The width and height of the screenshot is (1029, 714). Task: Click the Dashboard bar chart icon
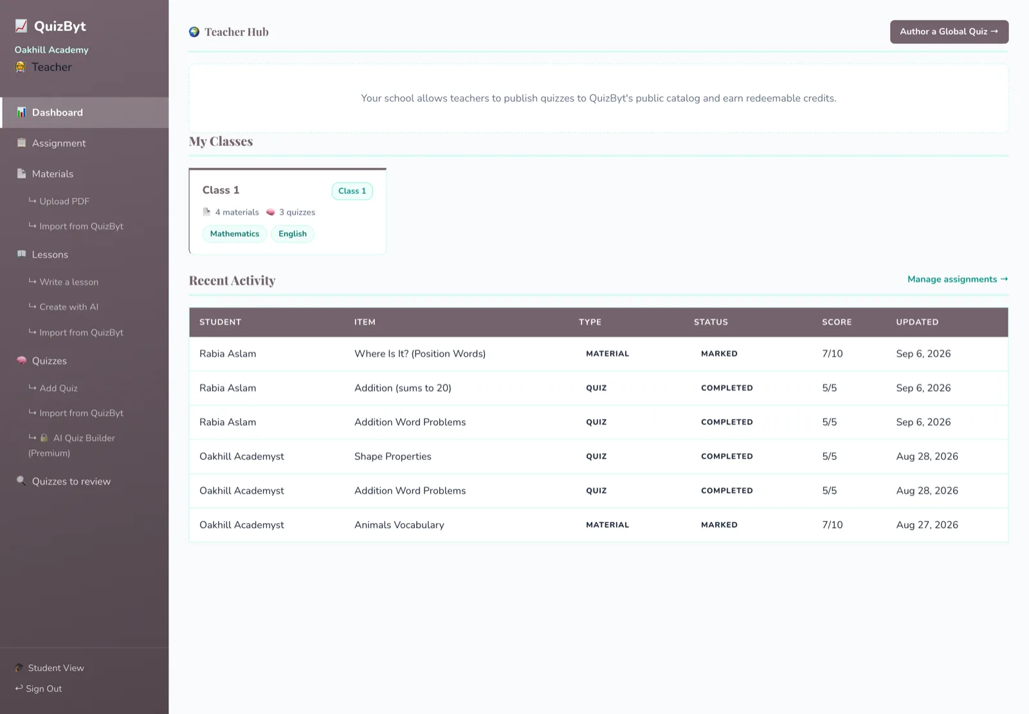pyautogui.click(x=21, y=112)
